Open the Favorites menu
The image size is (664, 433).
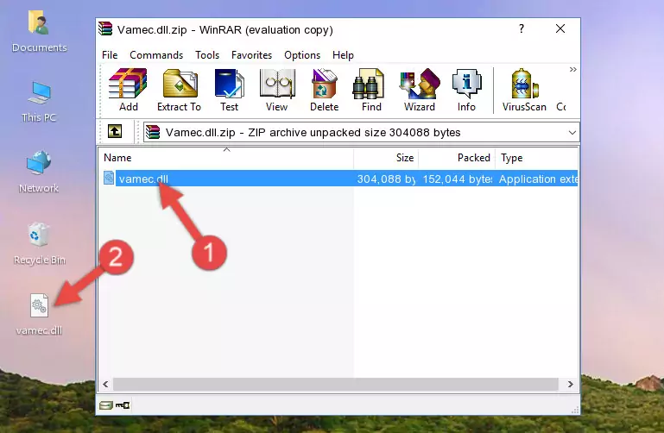pyautogui.click(x=251, y=55)
